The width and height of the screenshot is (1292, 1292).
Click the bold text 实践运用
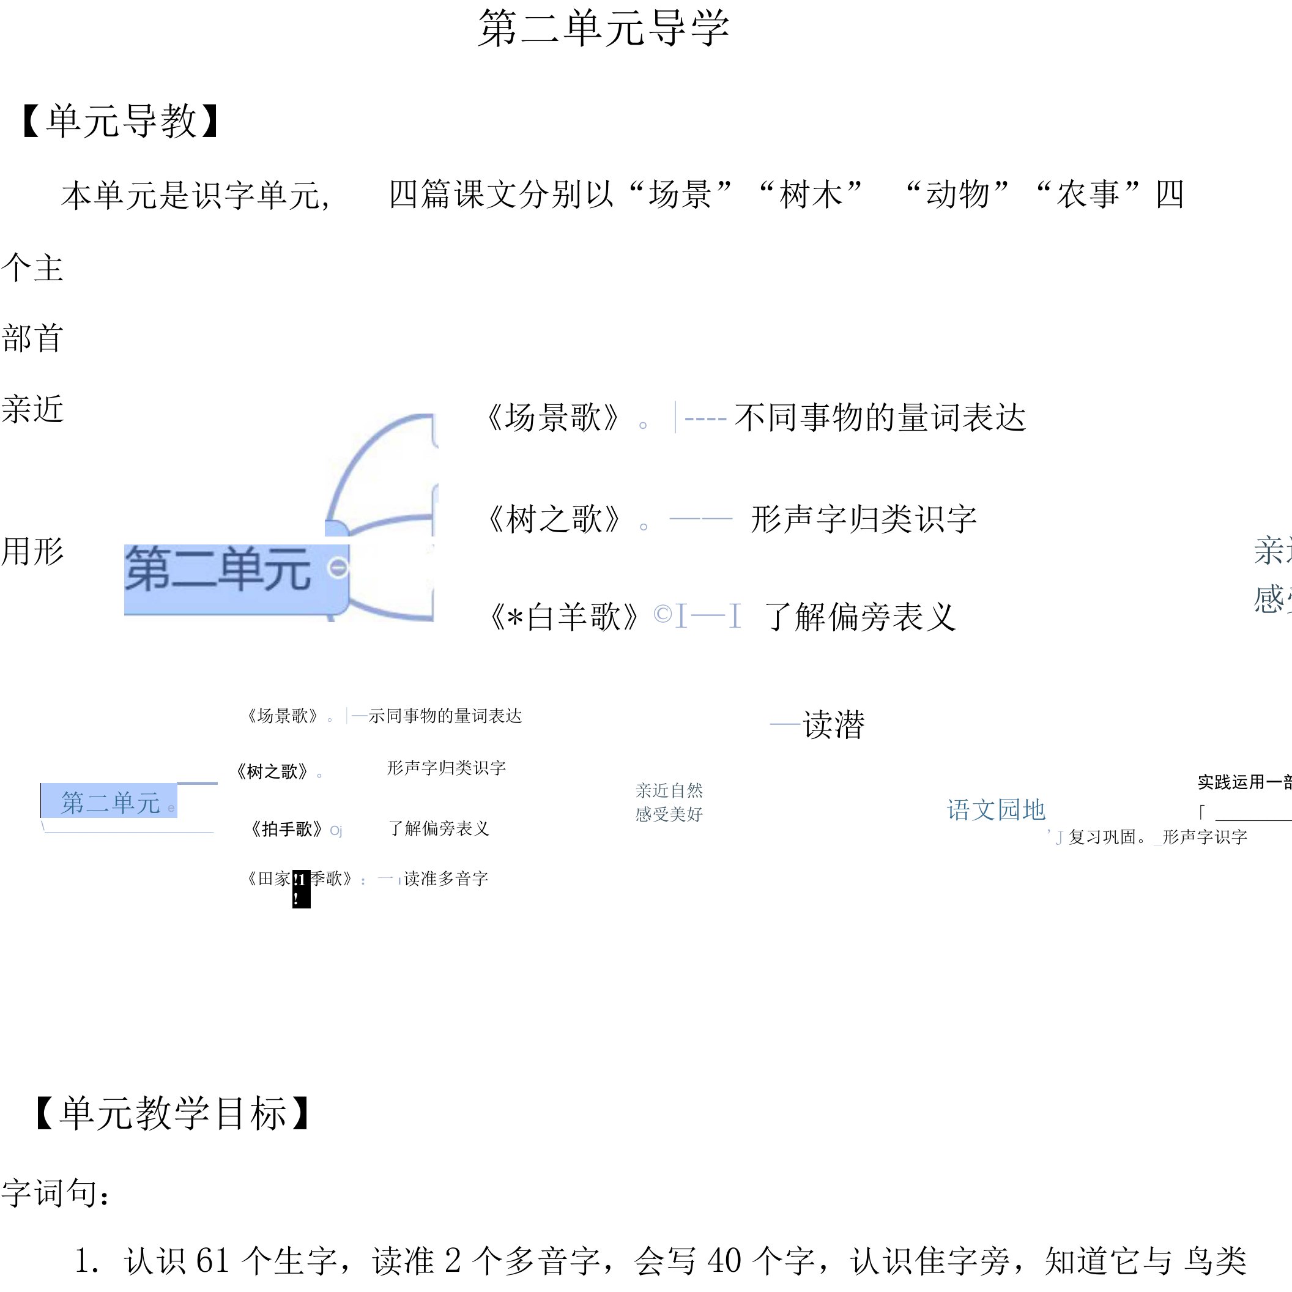pos(1230,782)
